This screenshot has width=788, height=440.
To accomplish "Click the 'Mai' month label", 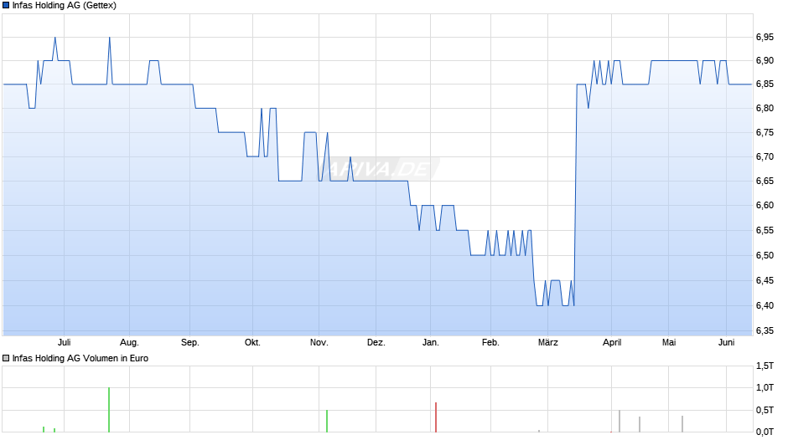I will [669, 343].
